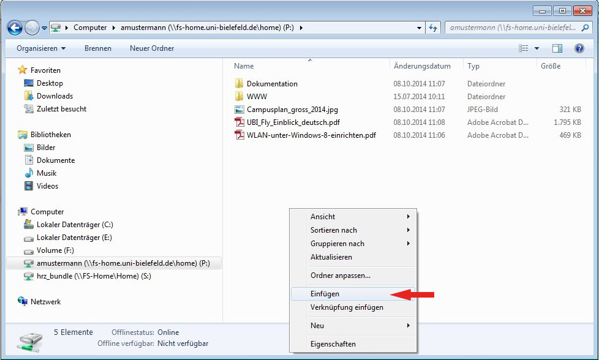Click the change view icon
Image resolution: width=599 pixels, height=360 pixels.
coord(524,48)
